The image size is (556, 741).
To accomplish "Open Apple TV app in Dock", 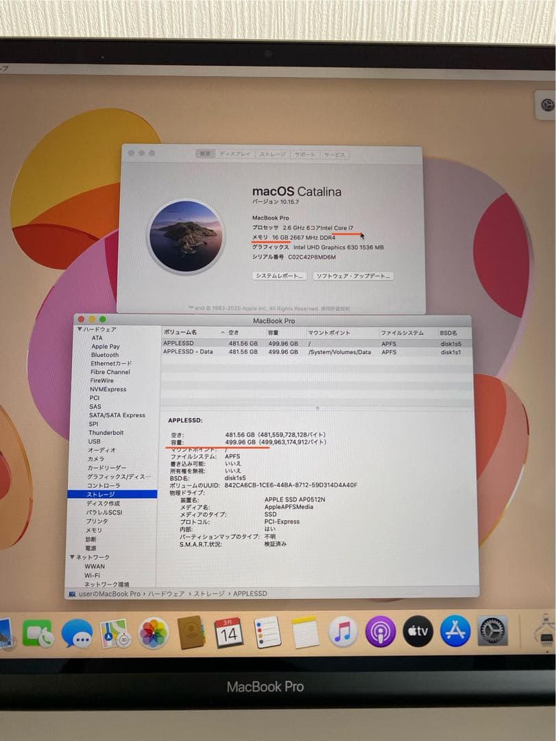I will pyautogui.click(x=418, y=631).
